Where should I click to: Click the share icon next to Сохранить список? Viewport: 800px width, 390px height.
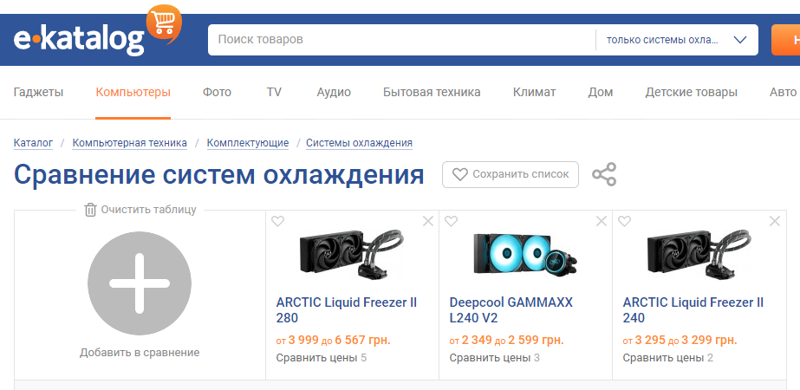click(604, 174)
